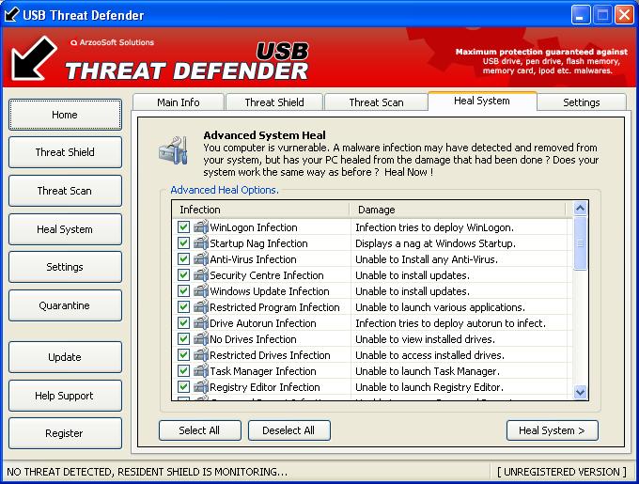Open Help Support from the sidebar

pos(65,396)
